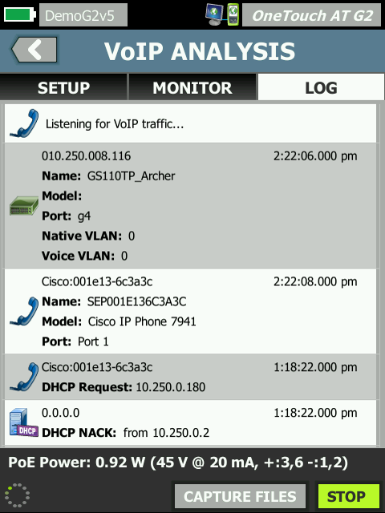Open the DHCP NACK from 10.250.0.2 entry
This screenshot has width=385, height=513.
coord(191,422)
